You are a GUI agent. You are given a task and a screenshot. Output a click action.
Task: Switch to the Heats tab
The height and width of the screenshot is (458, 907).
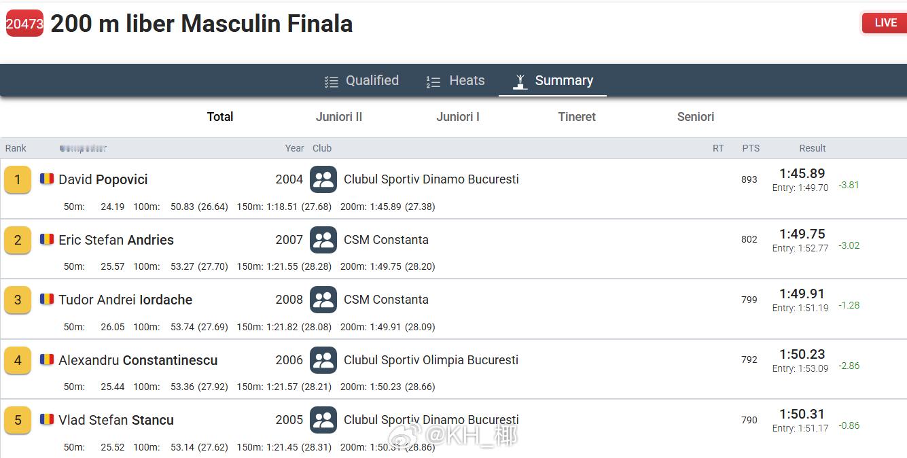coord(456,81)
